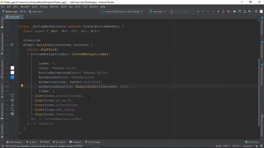
Task: Click the green inspection checkmark indicator
Action: (259, 20)
